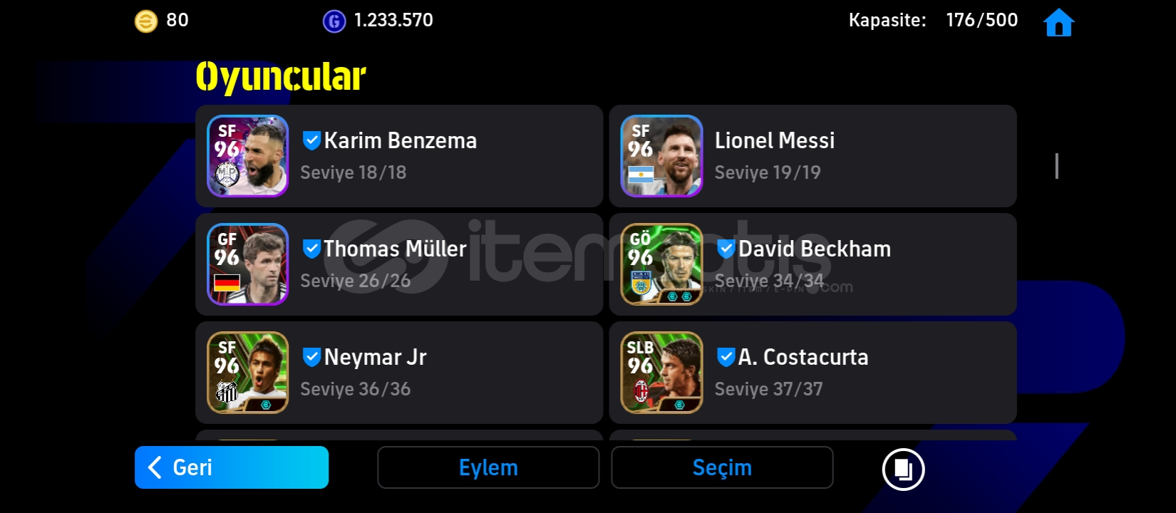Open Lionel Messi's player card thumbnail
Image resolution: width=1176 pixels, height=513 pixels.
[661, 156]
